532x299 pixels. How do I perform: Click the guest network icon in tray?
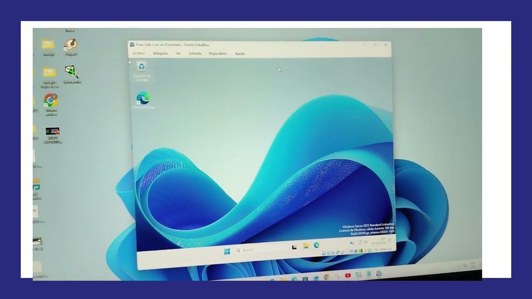(x=360, y=242)
